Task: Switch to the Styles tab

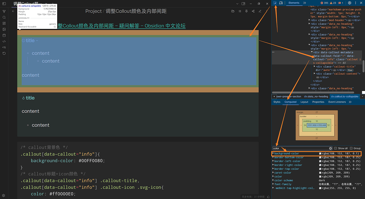Action: tap(277, 102)
